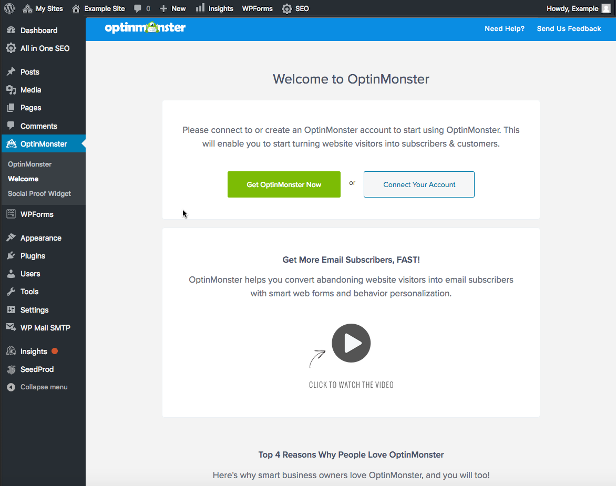Play the OptinMonster intro video
616x486 pixels.
(351, 343)
